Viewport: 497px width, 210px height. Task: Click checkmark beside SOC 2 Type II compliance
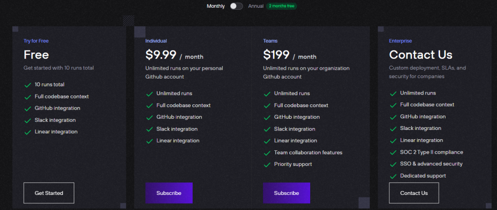tap(393, 152)
